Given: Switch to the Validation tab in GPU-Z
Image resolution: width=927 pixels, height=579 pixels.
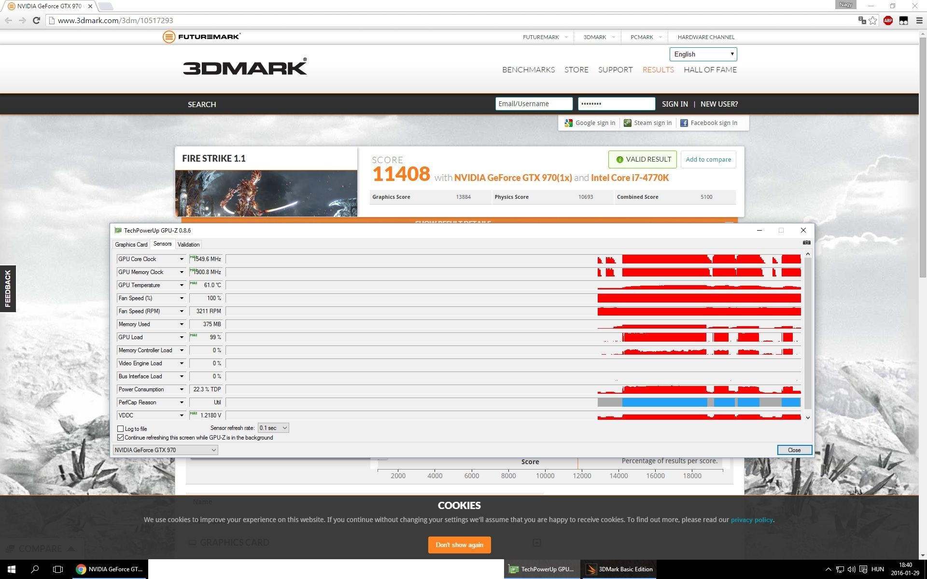Looking at the screenshot, I should pos(188,245).
